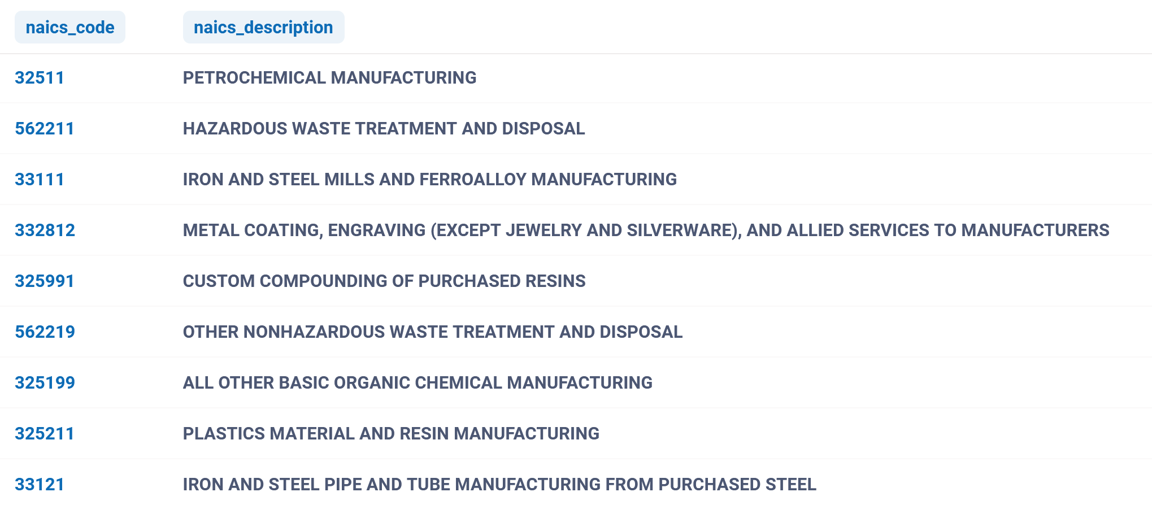Select the Metal Coating, Engraving description
This screenshot has height=505, width=1152.
pos(646,230)
